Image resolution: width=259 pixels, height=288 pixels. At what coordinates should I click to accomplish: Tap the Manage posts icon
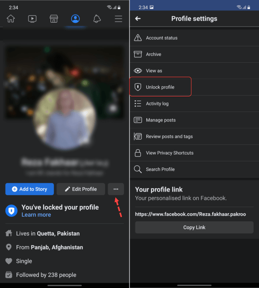click(138, 120)
